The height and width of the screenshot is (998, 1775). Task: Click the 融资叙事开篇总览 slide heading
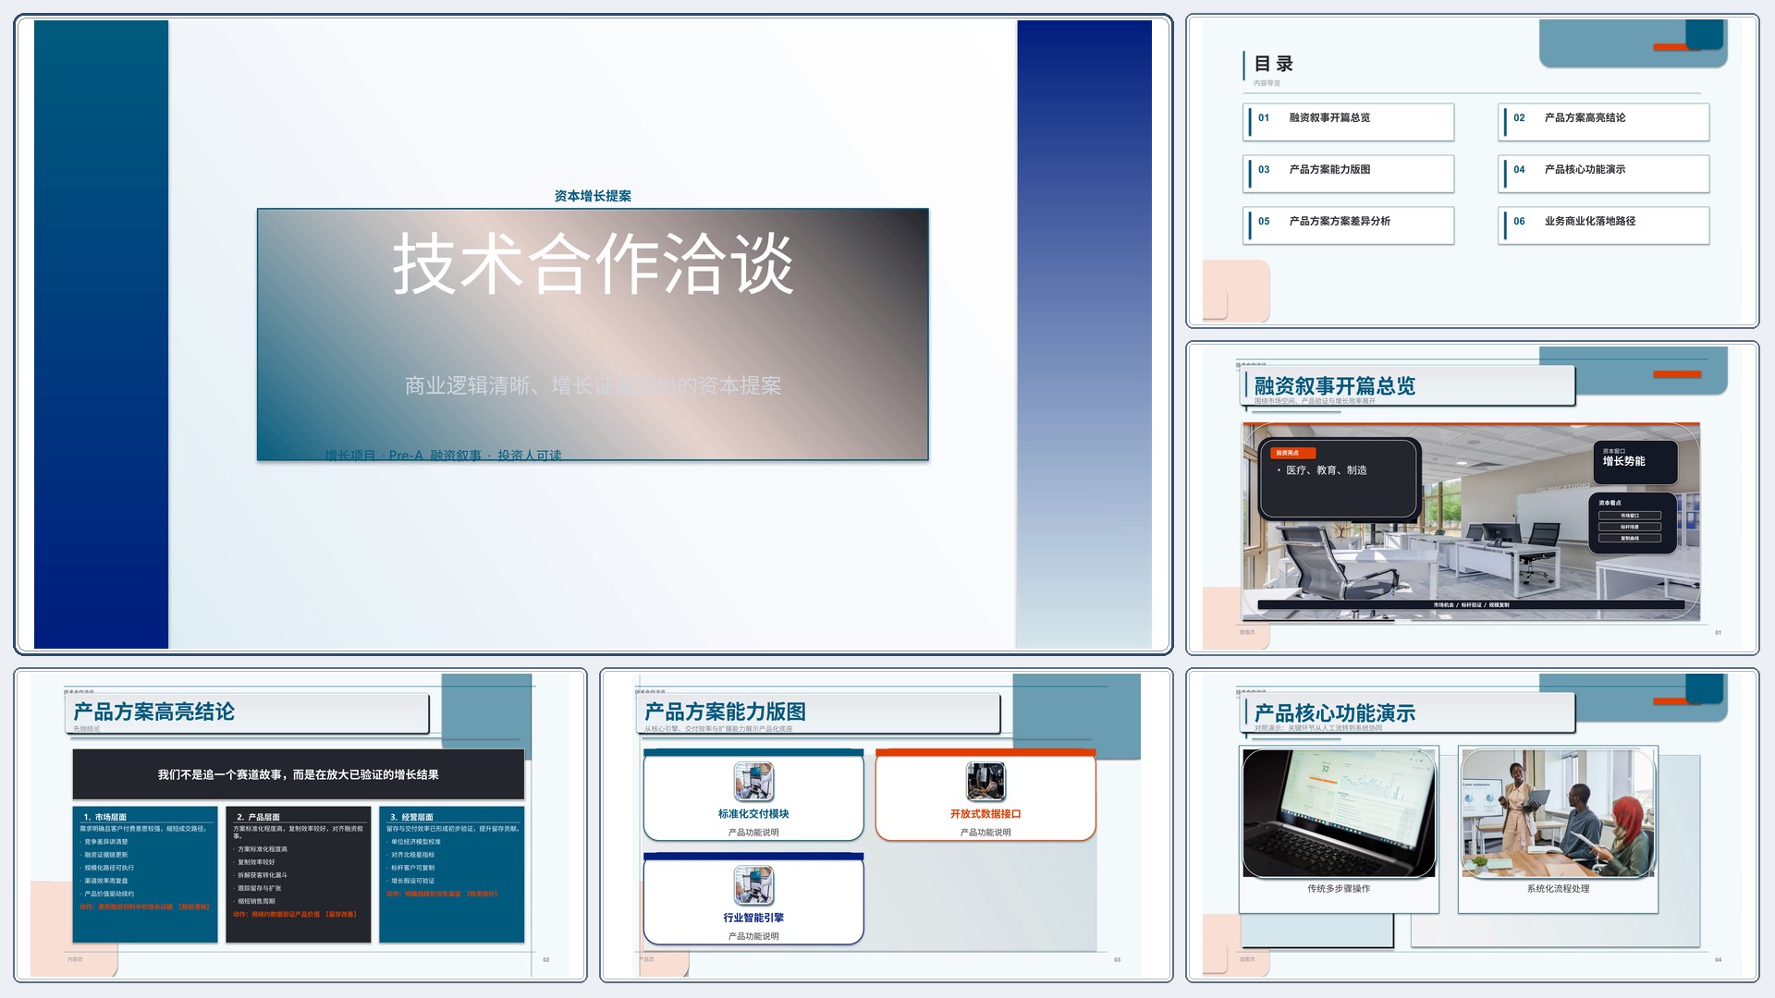[1334, 386]
